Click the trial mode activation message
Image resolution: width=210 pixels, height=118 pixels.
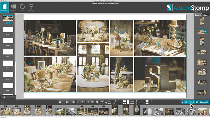tap(105, 4)
